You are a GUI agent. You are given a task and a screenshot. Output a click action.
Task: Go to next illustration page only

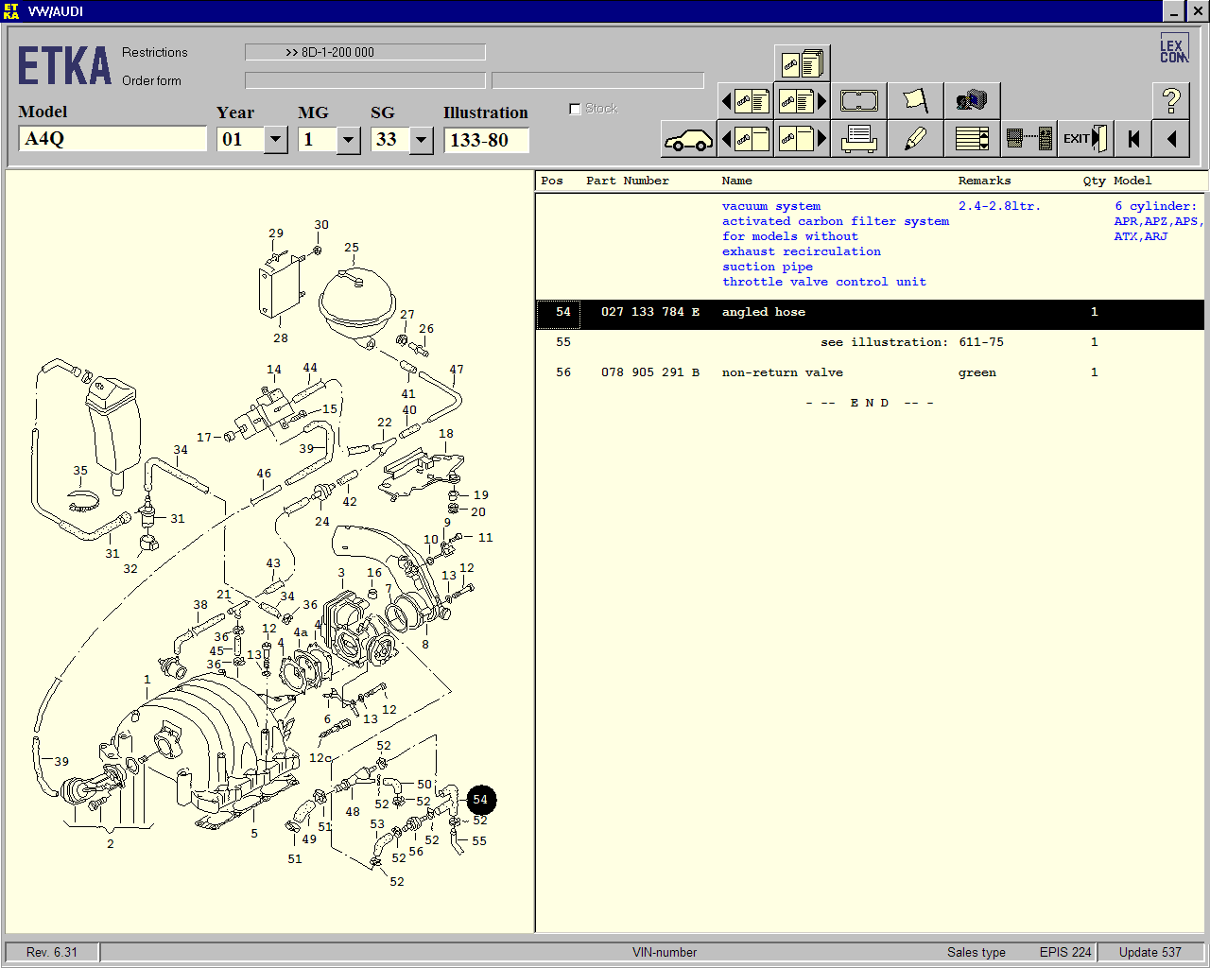pos(803,139)
